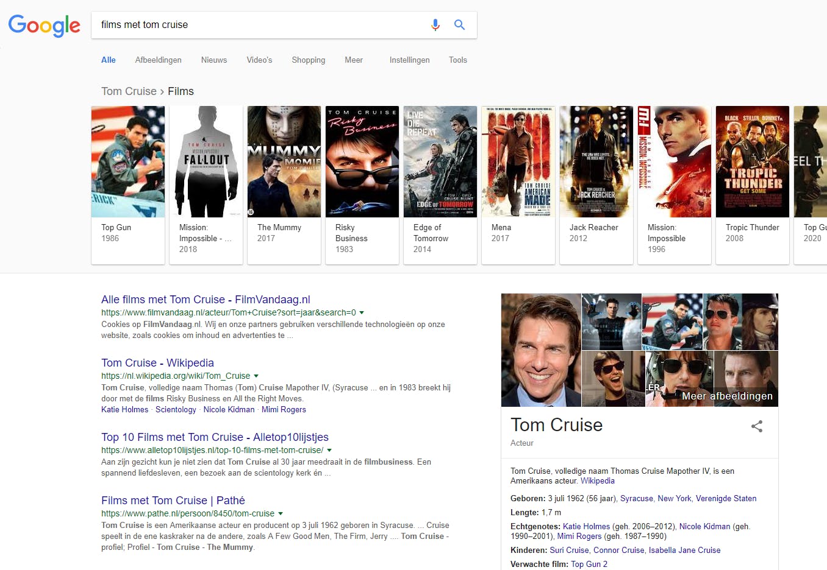Click the blue search magnifier icon

pos(459,25)
